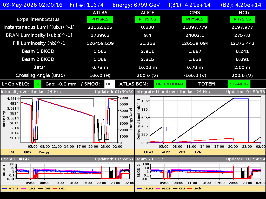Select the timestamp 03-May-2026 02:00:16

point(32,5)
